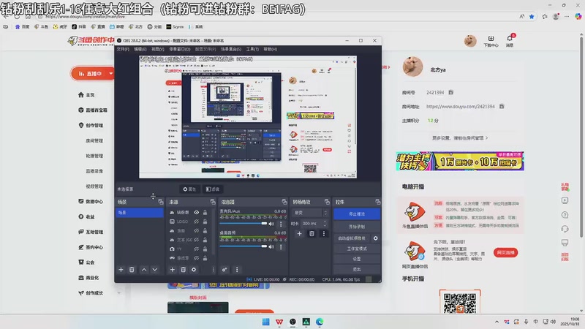Remove the transition with the trash icon
Viewport: 585px width, 329px height.
pyautogui.click(x=312, y=233)
